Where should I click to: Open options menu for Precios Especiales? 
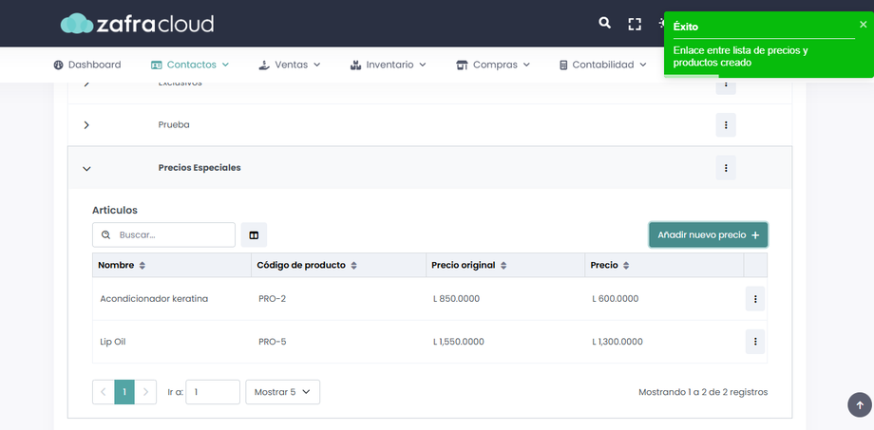[725, 168]
